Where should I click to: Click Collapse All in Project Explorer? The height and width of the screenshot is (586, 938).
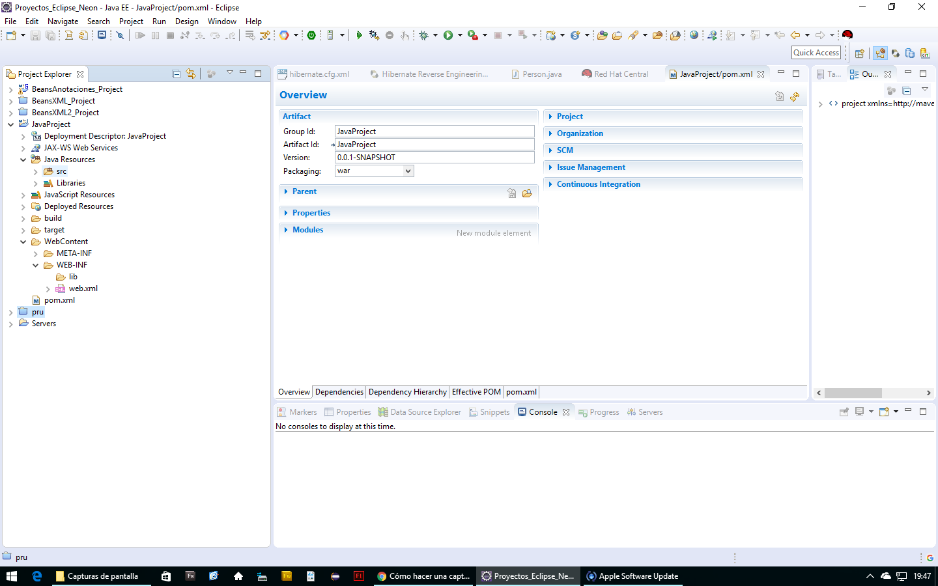[x=177, y=74]
